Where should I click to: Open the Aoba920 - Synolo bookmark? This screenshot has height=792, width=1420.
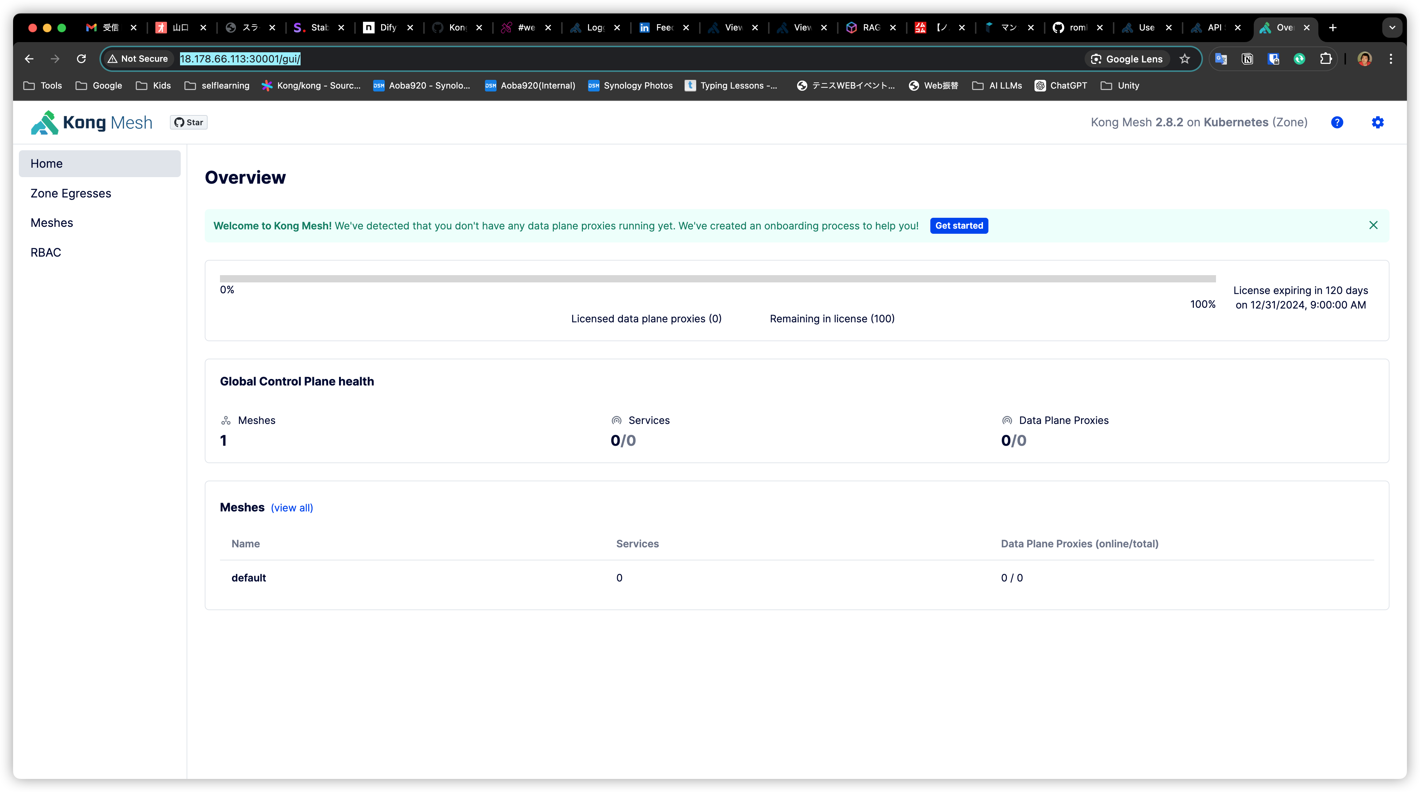422,85
